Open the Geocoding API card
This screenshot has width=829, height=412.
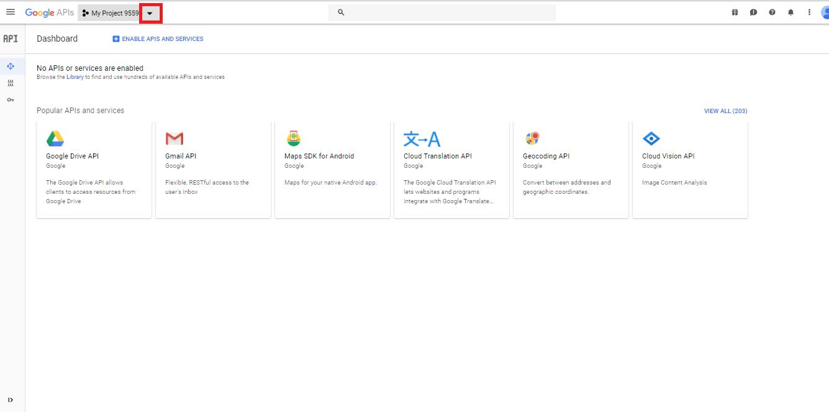point(571,170)
